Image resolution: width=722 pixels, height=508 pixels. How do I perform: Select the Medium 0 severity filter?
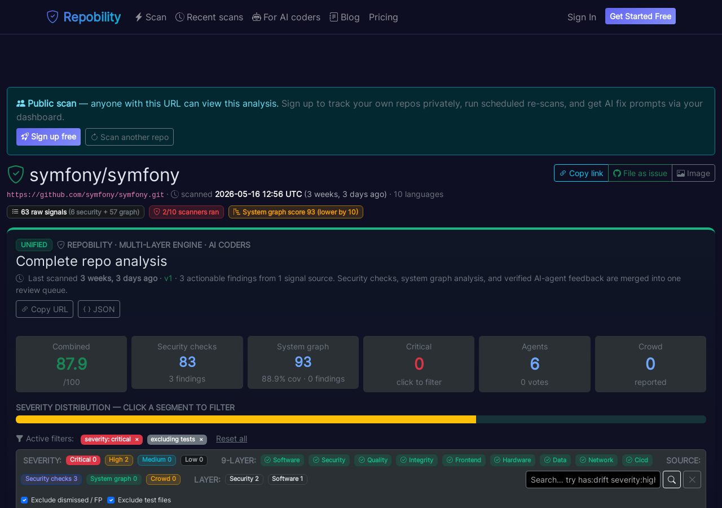(x=157, y=460)
